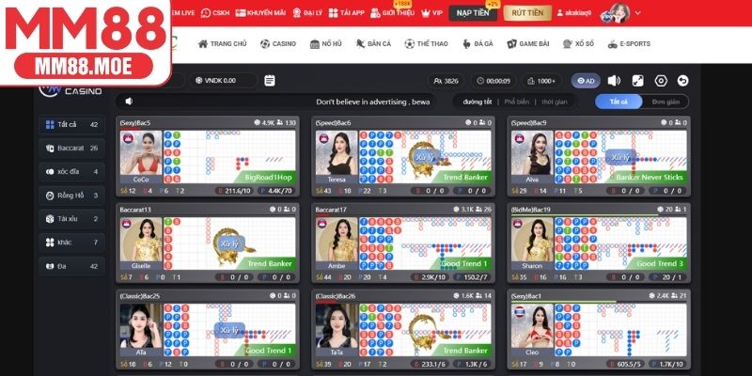Switch to Đơn giản view mode
Image resolution: width=752 pixels, height=376 pixels.
click(x=666, y=102)
